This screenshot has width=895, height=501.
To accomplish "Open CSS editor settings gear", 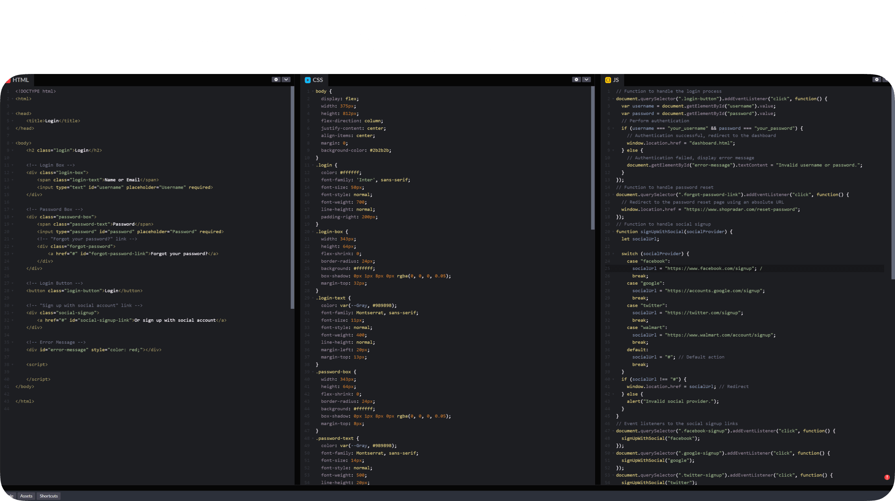I will (x=576, y=80).
